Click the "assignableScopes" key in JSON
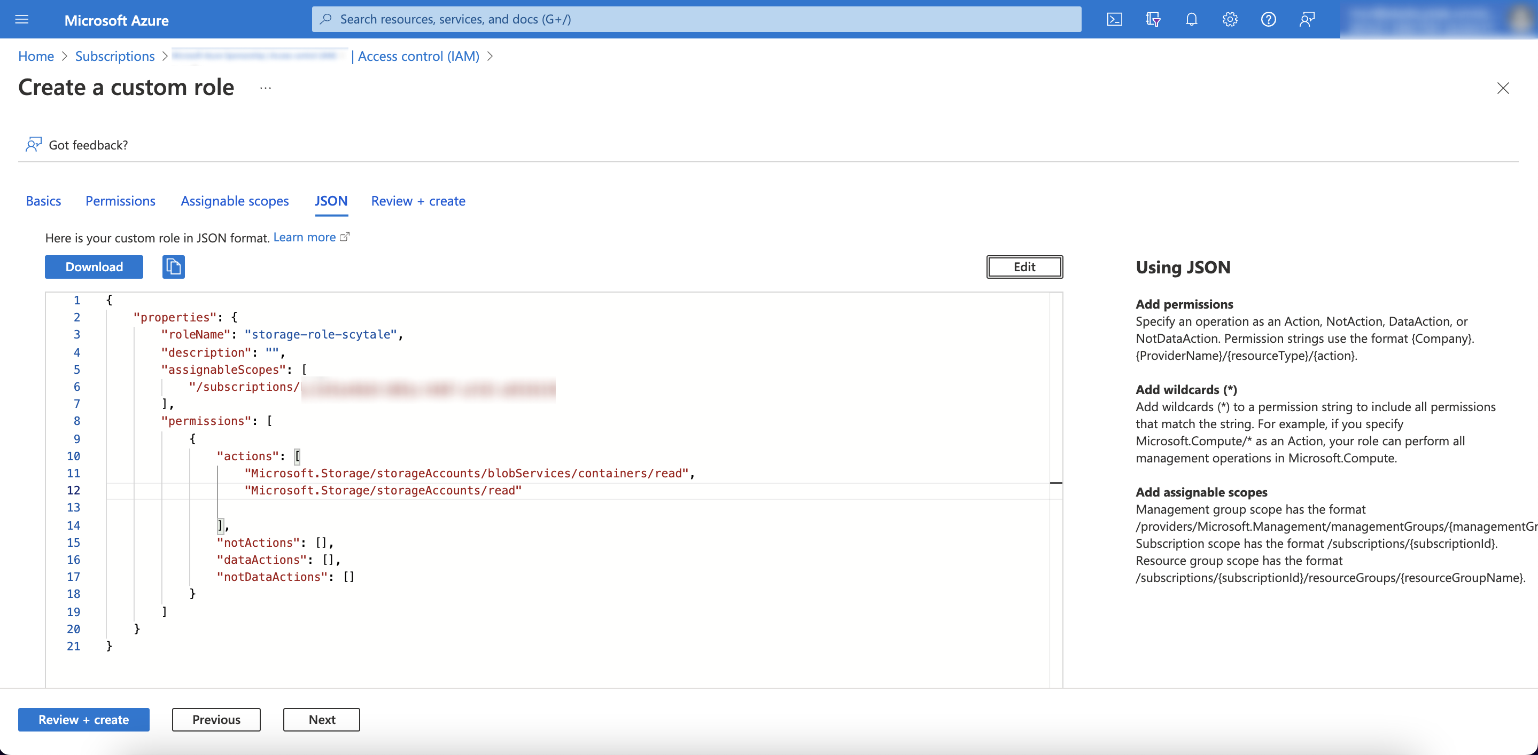1538x755 pixels. point(224,369)
